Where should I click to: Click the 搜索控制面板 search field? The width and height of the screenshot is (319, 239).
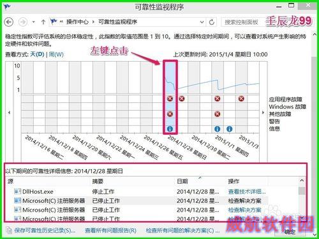[241, 22]
